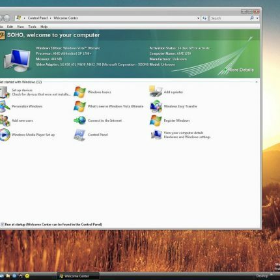Image resolution: width=280 pixels, height=280 pixels.
Task: Open the Tools menu
Action: click(x=32, y=27)
